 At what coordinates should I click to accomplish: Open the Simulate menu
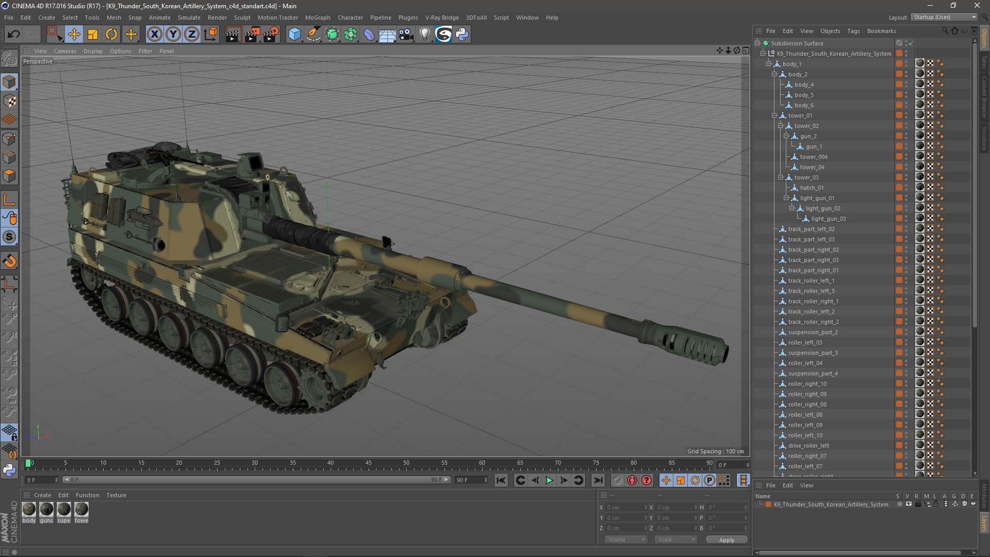(x=189, y=18)
